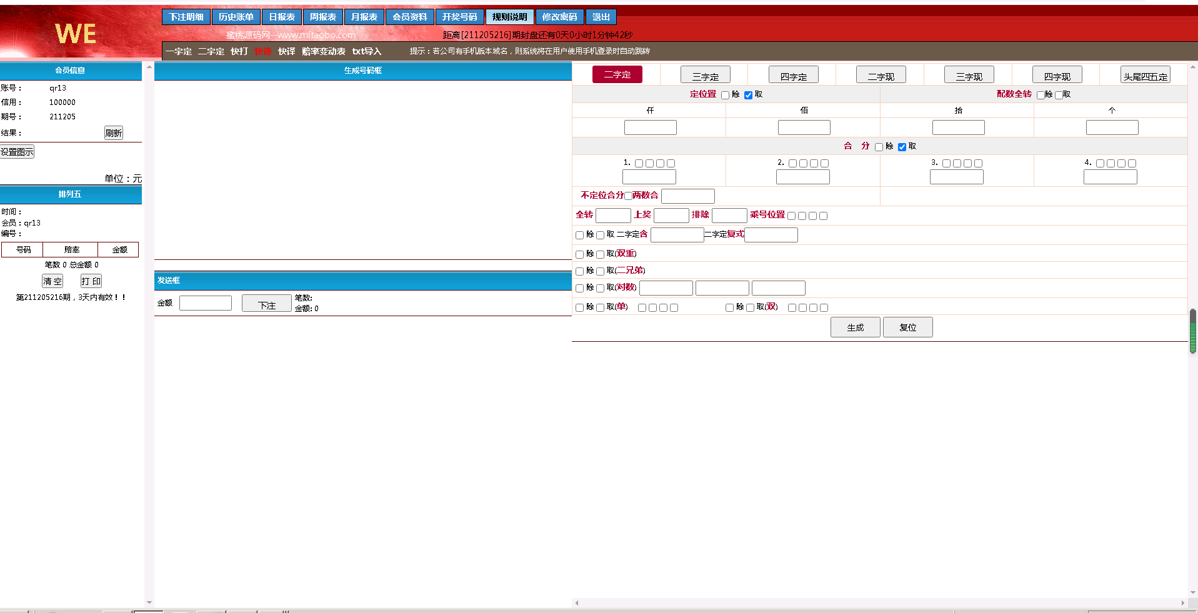Check the 取 box for 配数全转

pos(1059,95)
